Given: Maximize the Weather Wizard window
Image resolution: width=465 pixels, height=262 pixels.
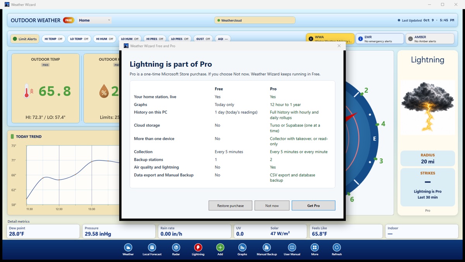Looking at the screenshot, I should point(443,5).
